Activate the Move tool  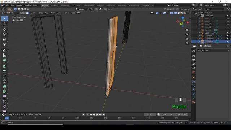[x=4, y=29]
